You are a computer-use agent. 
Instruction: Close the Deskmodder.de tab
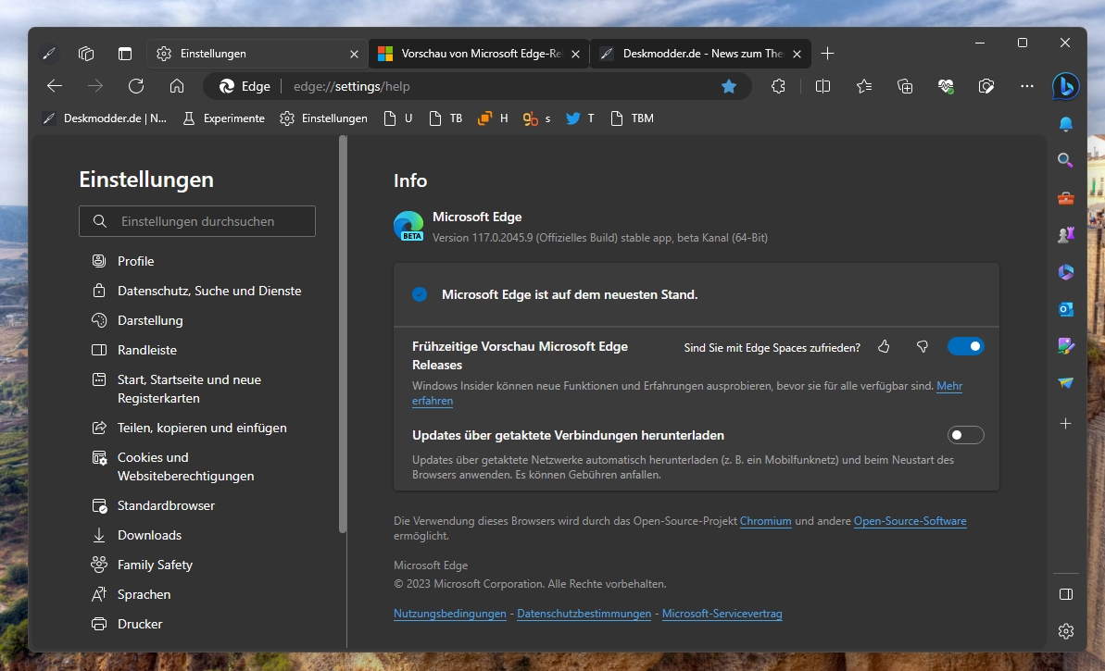(x=797, y=54)
